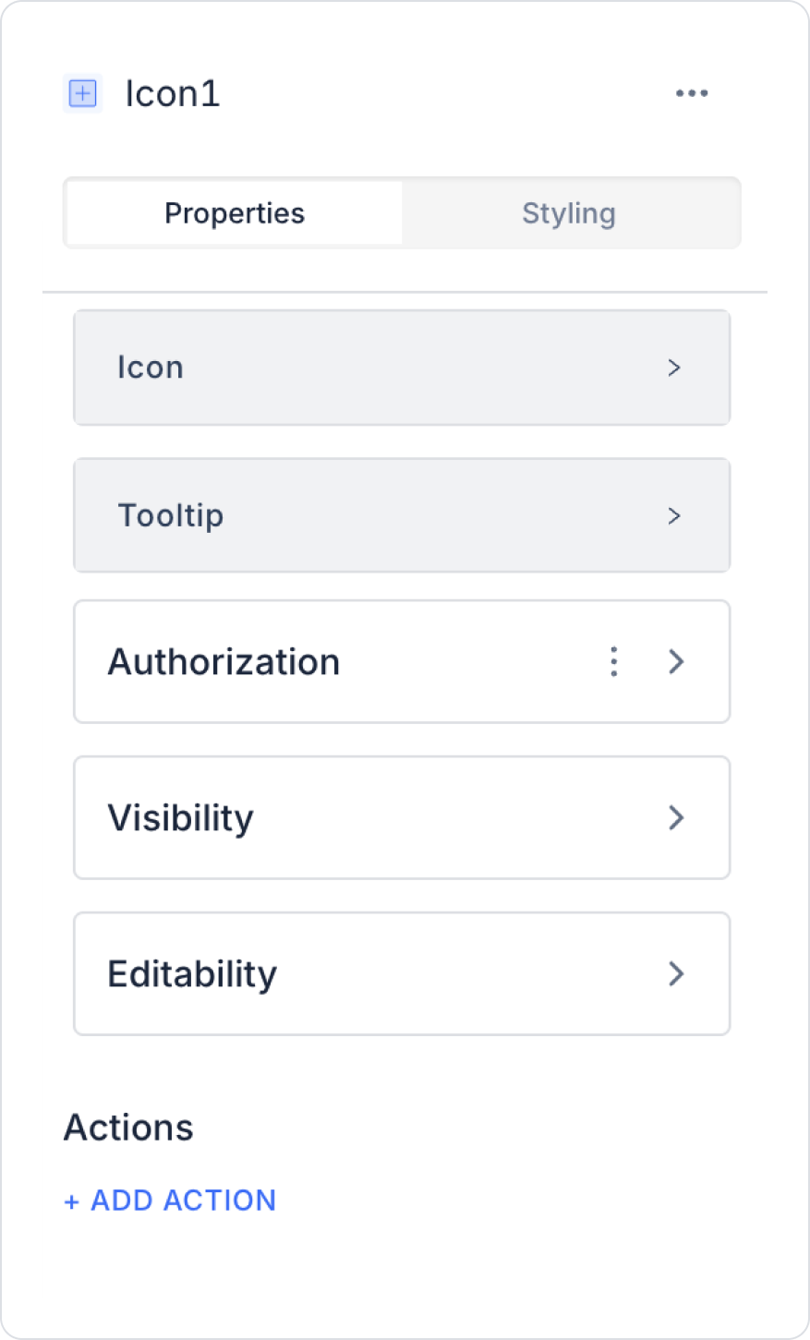The image size is (810, 1340).
Task: Click the Authorization section title
Action: [x=224, y=662]
